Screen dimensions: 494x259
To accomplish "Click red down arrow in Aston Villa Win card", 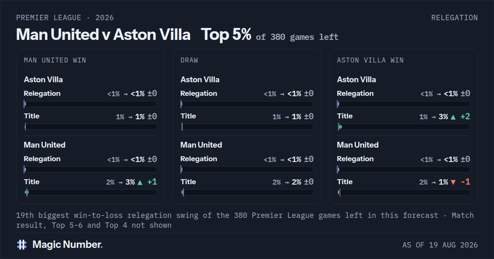I will point(453,182).
